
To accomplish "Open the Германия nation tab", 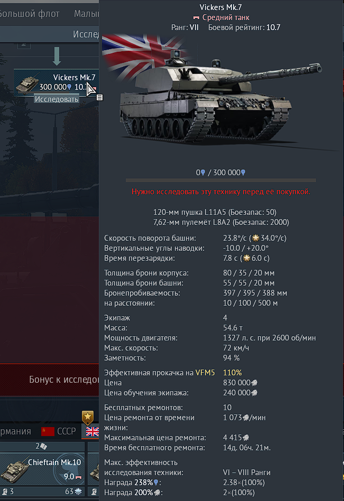I will pos(16,431).
